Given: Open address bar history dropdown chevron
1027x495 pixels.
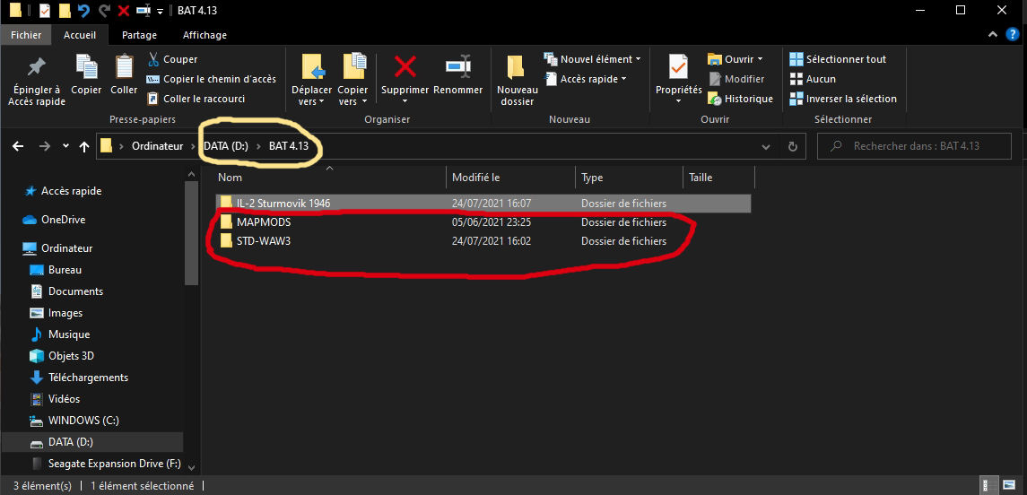Looking at the screenshot, I should click(x=766, y=147).
